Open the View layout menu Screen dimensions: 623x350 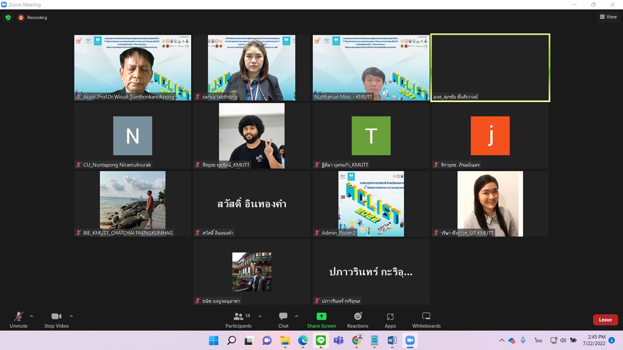608,17
